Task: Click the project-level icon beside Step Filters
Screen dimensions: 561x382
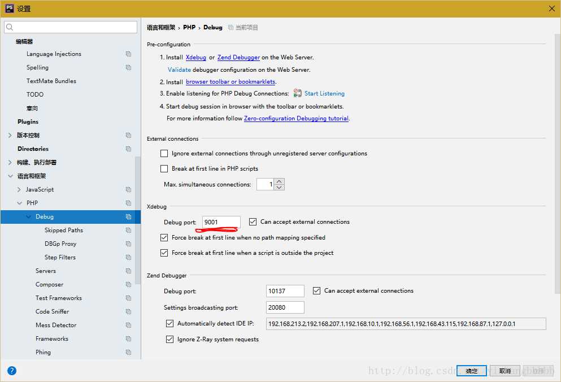Action: pyautogui.click(x=128, y=258)
